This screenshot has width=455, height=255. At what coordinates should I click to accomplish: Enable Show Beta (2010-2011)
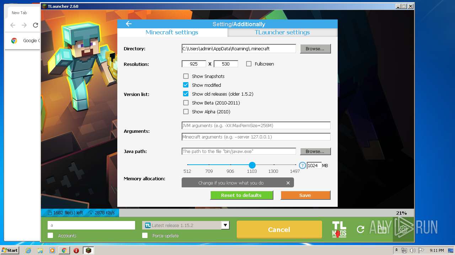[x=186, y=103]
